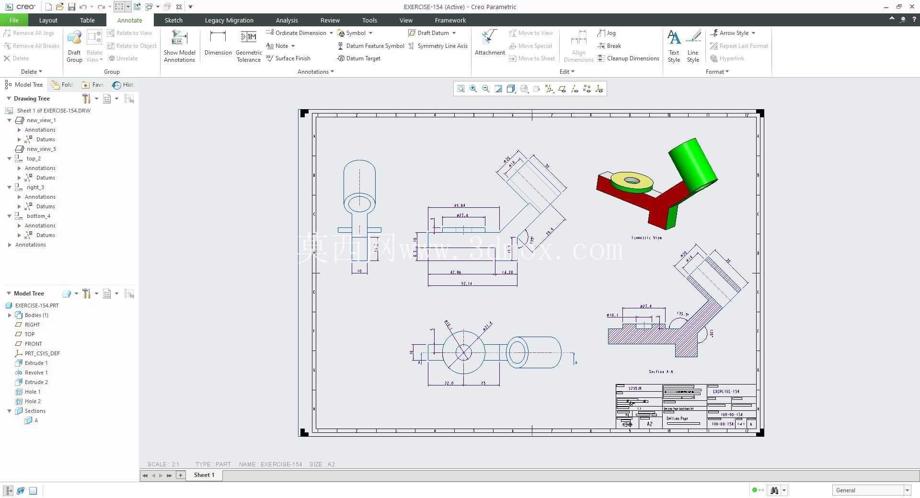Click the Break tool

pyautogui.click(x=609, y=46)
